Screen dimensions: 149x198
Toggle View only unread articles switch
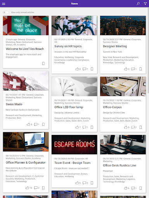[x=6, y=12]
